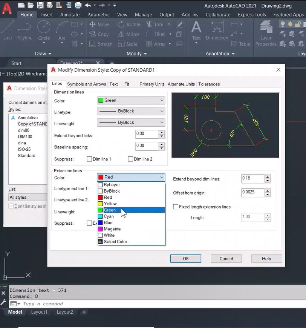Select the Stretch tool

101,44
